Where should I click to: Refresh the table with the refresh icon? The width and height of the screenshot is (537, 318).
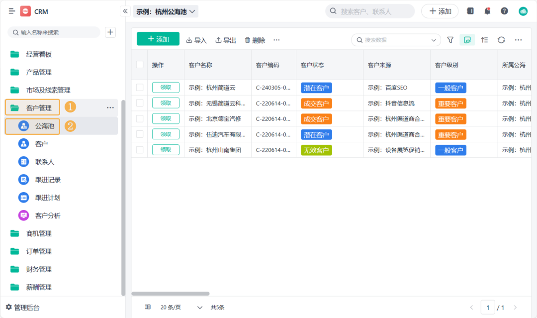(x=501, y=40)
